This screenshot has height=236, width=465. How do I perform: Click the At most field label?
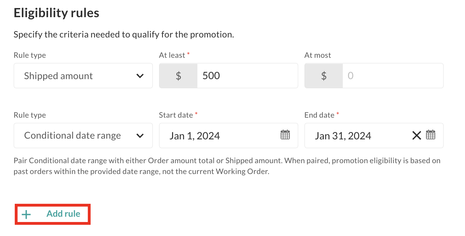(x=317, y=55)
